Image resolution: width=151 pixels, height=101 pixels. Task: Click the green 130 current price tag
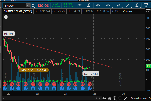point(148,66)
